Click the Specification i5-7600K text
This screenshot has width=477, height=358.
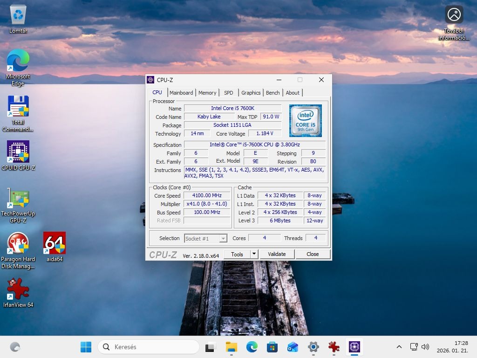(x=255, y=145)
